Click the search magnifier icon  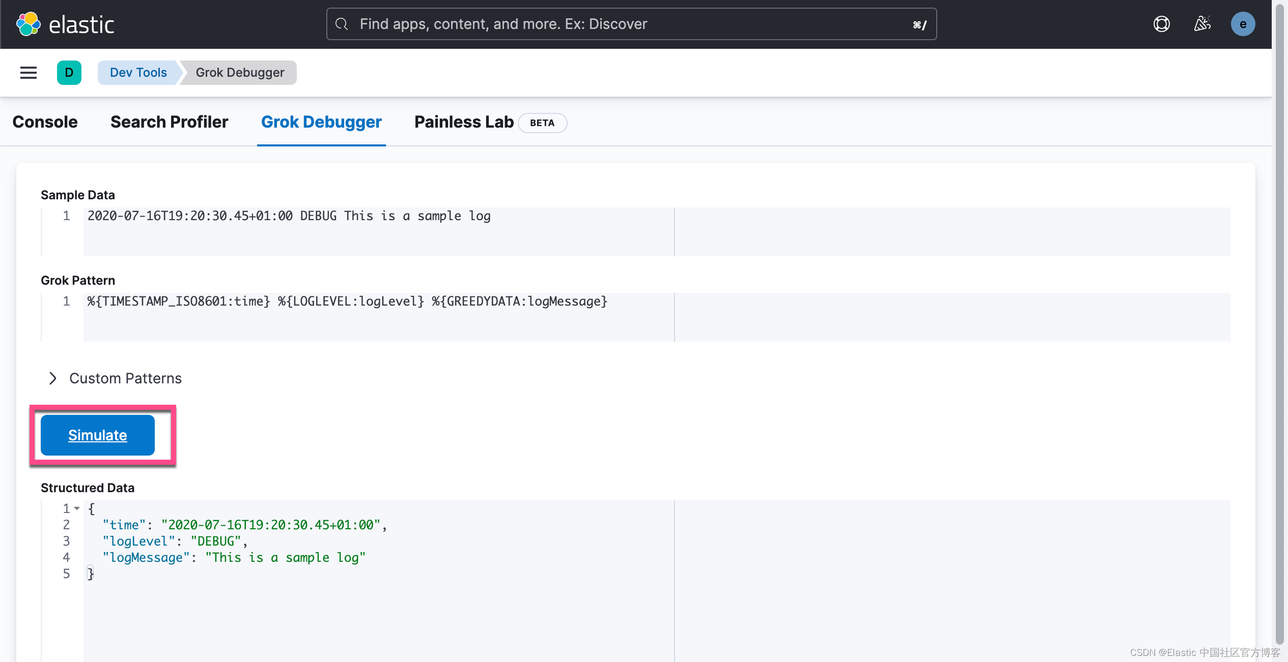[342, 24]
